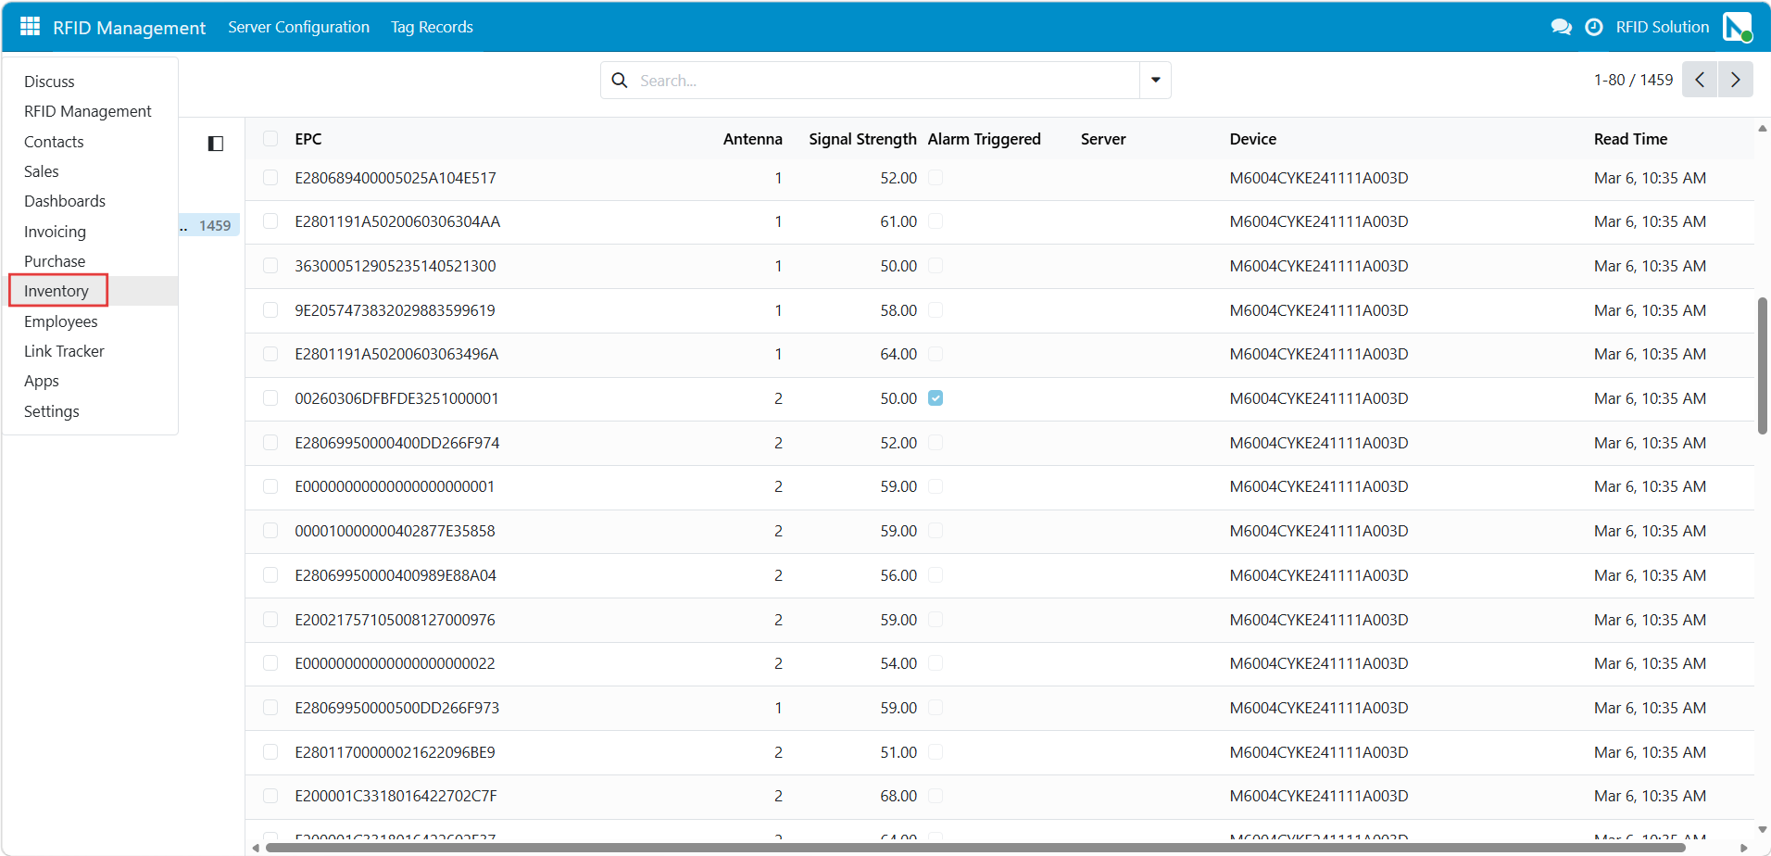Toggle the side panel icon
Viewport: 1771px width, 856px height.
click(216, 144)
